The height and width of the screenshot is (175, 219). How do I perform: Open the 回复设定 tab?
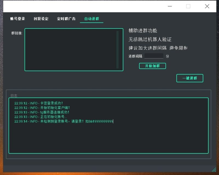(x=41, y=19)
